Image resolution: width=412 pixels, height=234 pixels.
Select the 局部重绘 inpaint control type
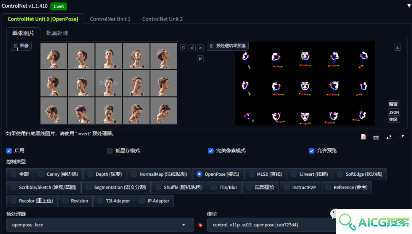(261, 187)
